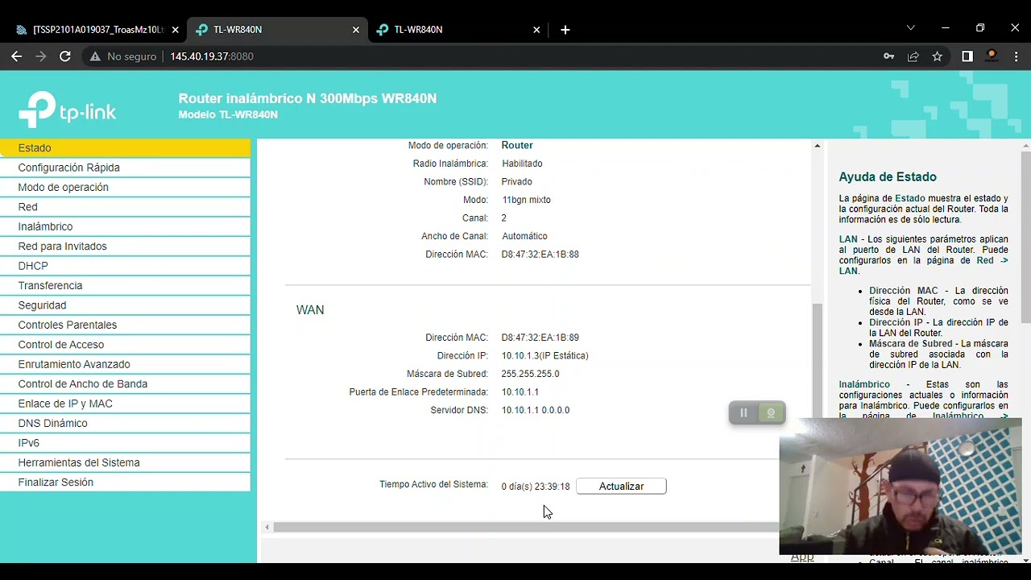1031x580 pixels.
Task: Open Enrutamiento Avanzado menu item
Action: coord(125,364)
